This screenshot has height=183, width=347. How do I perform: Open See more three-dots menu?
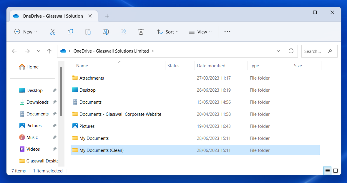(227, 32)
